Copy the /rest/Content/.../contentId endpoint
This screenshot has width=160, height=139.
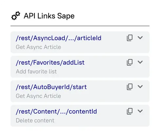coord(130,111)
